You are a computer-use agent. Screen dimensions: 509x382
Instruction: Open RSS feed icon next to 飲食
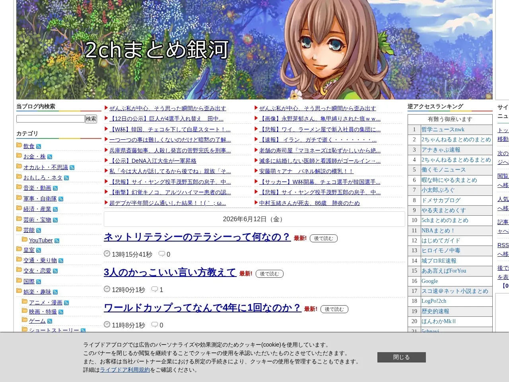pyautogui.click(x=39, y=146)
